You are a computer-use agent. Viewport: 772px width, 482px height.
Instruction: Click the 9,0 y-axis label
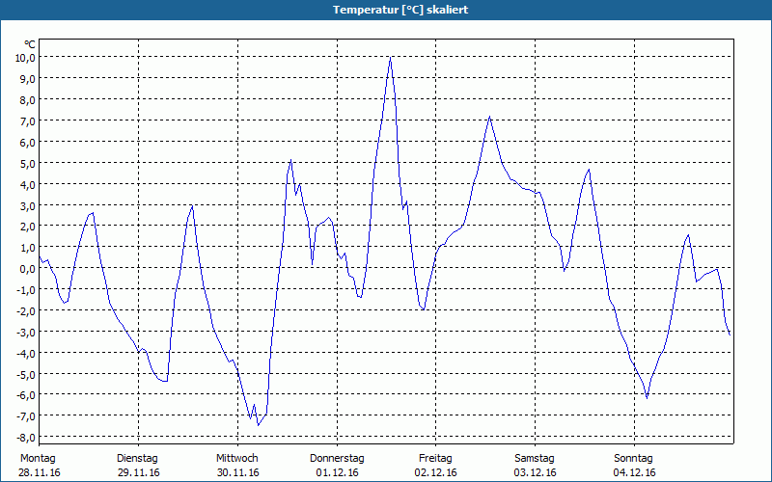28,79
